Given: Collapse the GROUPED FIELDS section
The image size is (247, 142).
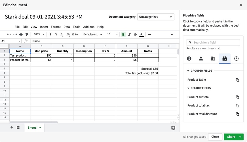Looking at the screenshot, I should click(188, 71).
